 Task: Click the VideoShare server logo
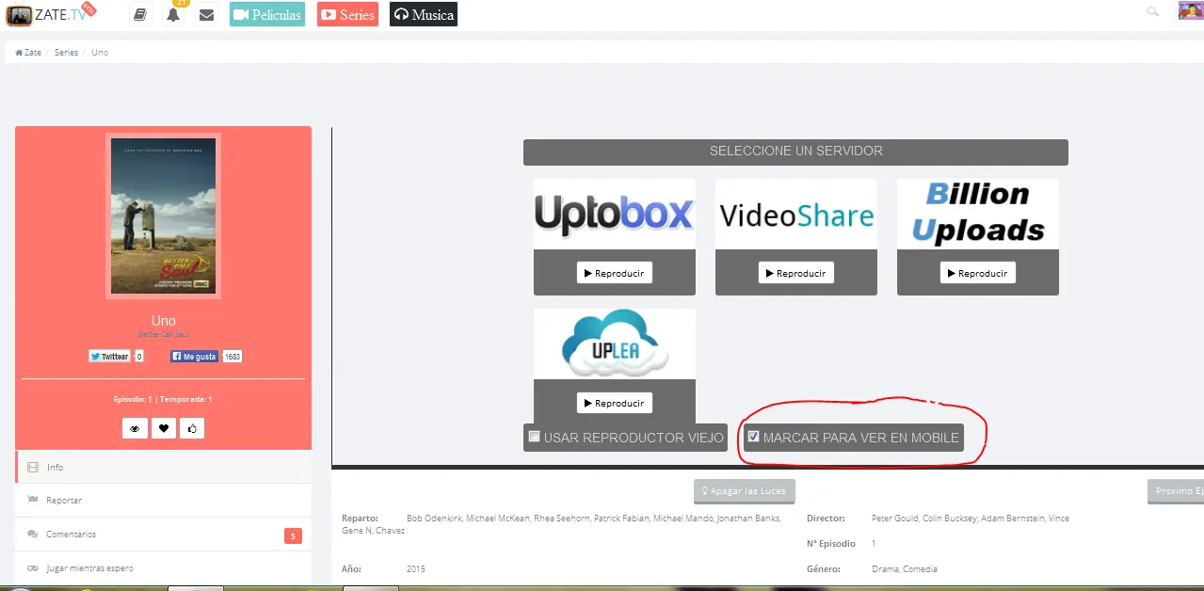[796, 215]
